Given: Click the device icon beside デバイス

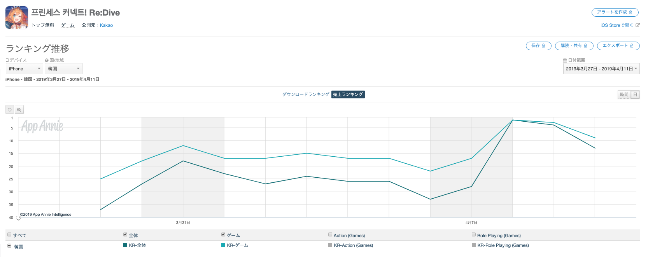Looking at the screenshot, I should tap(7, 60).
